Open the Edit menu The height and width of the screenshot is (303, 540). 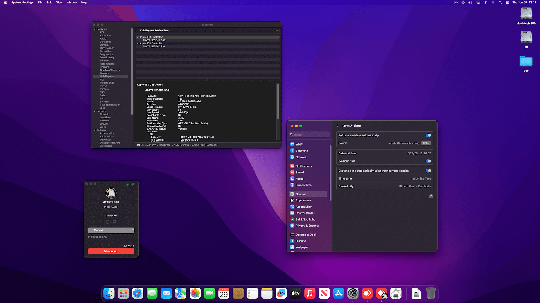click(49, 3)
